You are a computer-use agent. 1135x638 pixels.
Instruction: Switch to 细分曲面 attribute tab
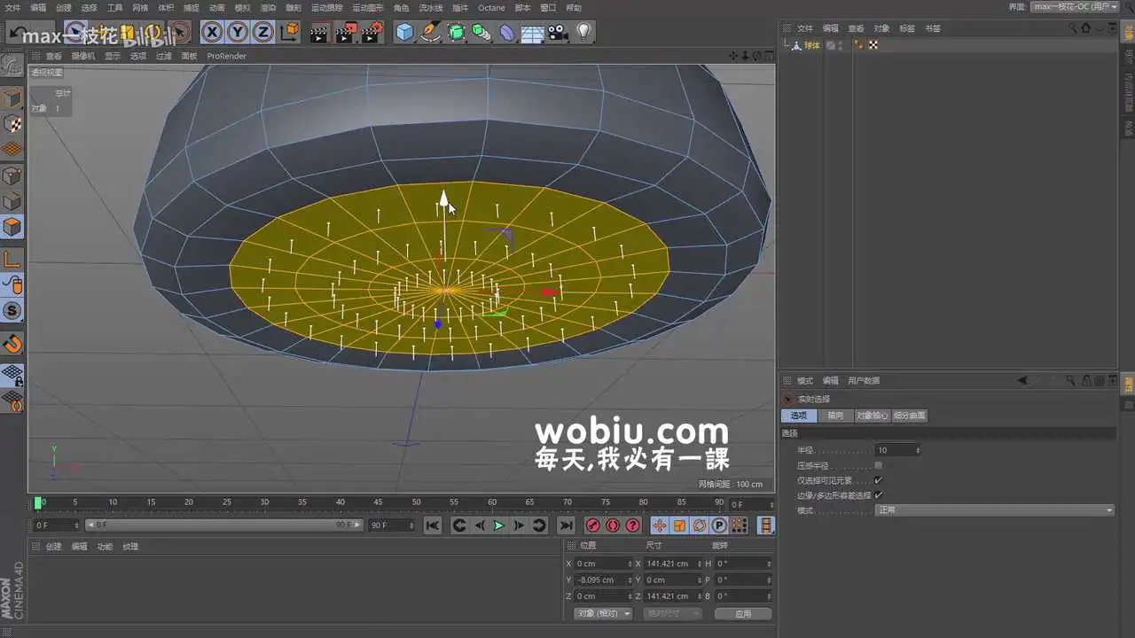pos(909,416)
